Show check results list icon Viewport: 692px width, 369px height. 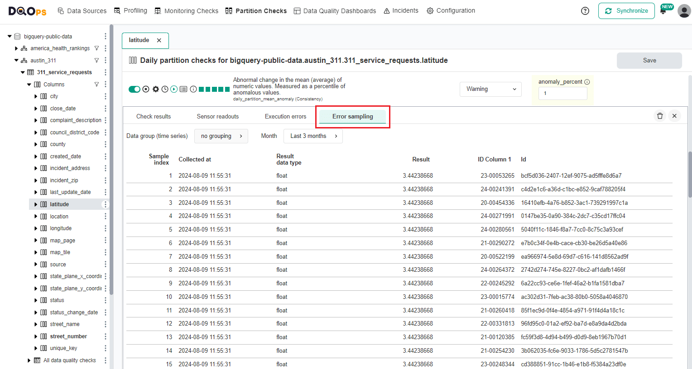[183, 89]
